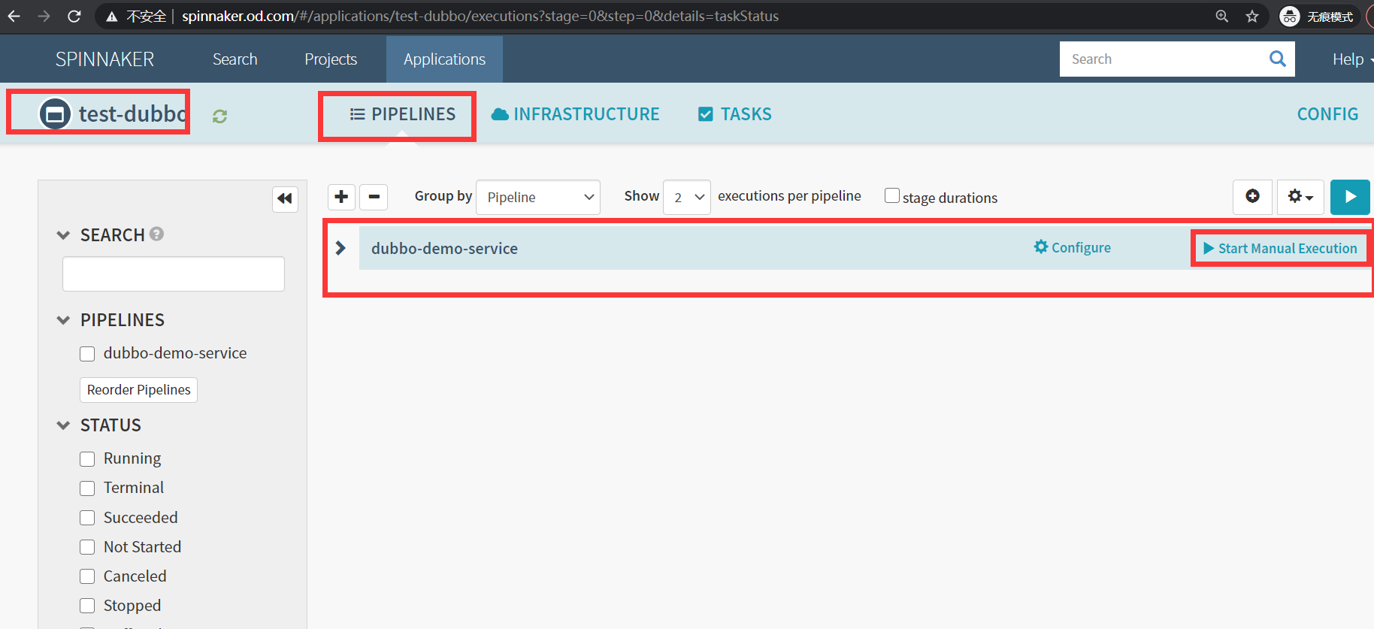Click dubbo-demo-service pipeline title
This screenshot has width=1374, height=629.
point(444,249)
